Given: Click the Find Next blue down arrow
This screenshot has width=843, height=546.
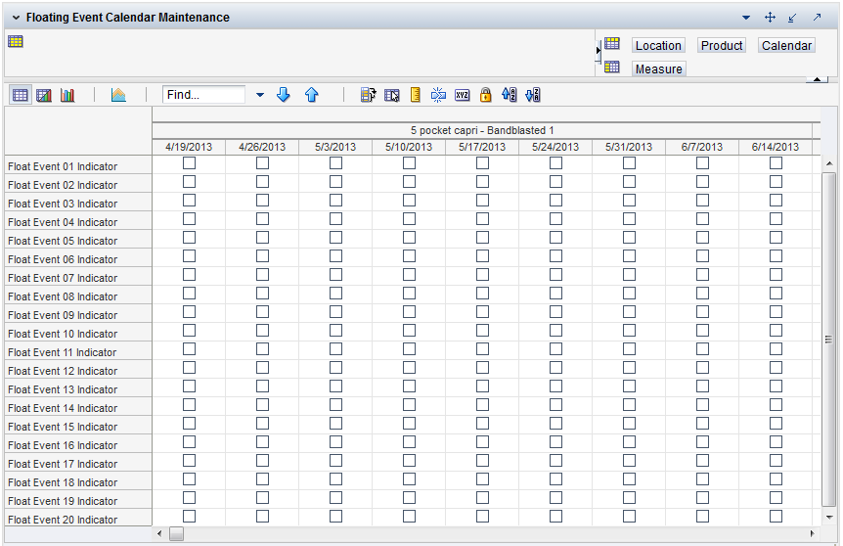Looking at the screenshot, I should pyautogui.click(x=284, y=95).
